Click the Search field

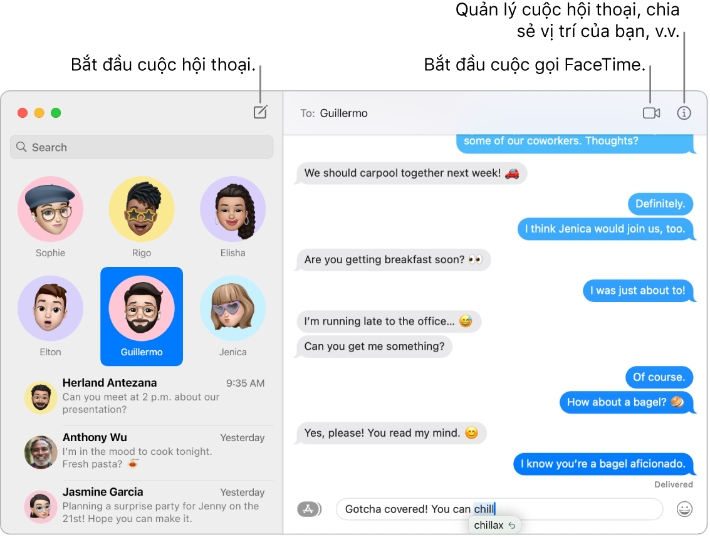[142, 147]
